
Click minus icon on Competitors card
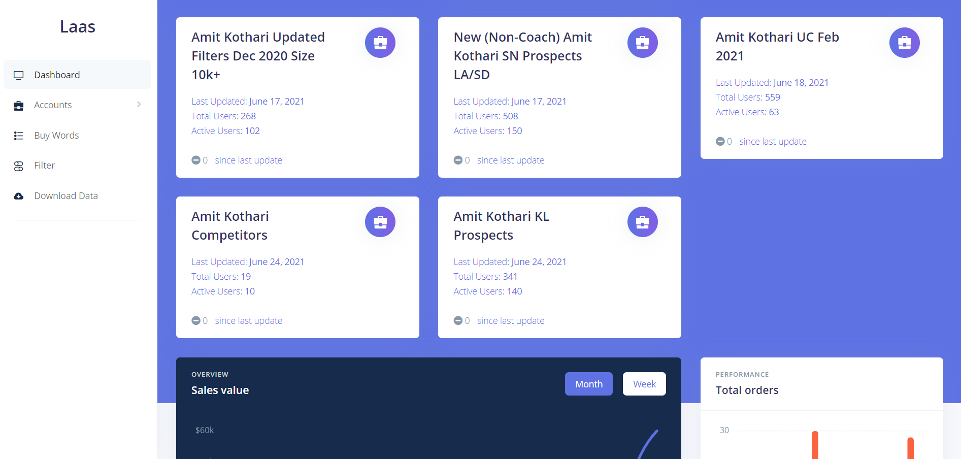tap(196, 320)
